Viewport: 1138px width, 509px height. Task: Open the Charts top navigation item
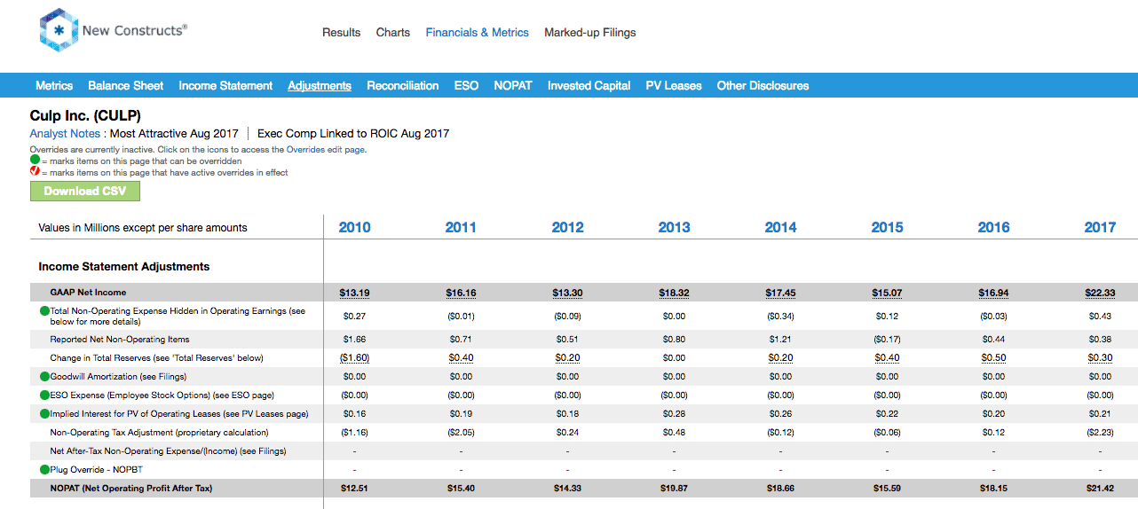tap(393, 33)
